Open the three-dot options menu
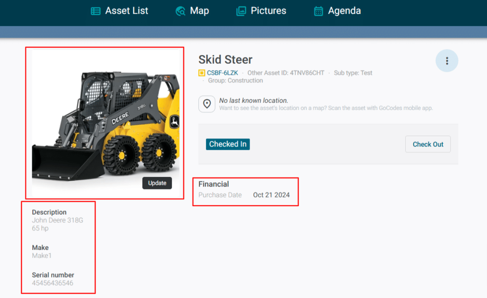This screenshot has height=298, width=487. pos(447,61)
